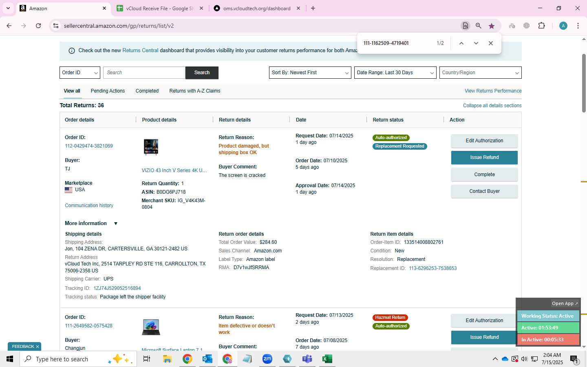Screen dimensions: 587x367
Task: Click the Microsoft Surface laptop thumbnail
Action: (x=151, y=327)
